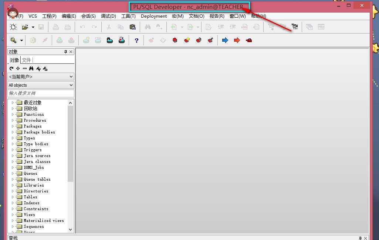The image size is (379, 240).
Task: Open the 报告(R) menu
Action: 217,16
